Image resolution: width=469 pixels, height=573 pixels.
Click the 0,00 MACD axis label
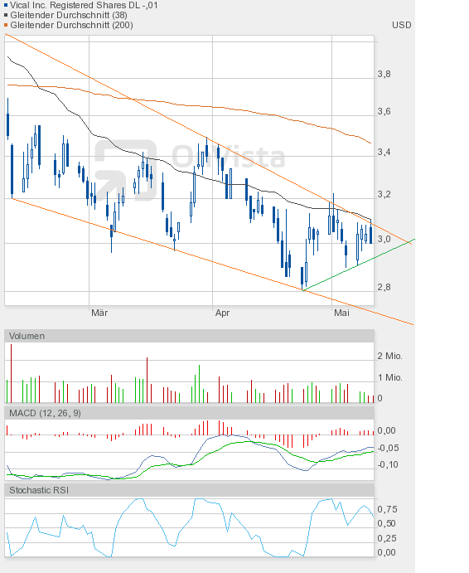point(386,431)
